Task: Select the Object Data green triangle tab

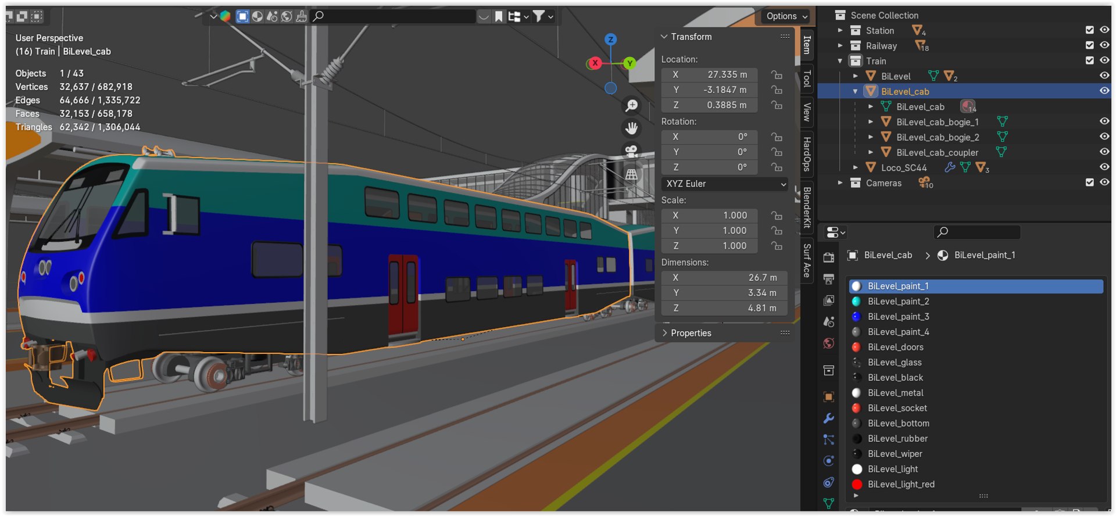Action: pyautogui.click(x=829, y=503)
